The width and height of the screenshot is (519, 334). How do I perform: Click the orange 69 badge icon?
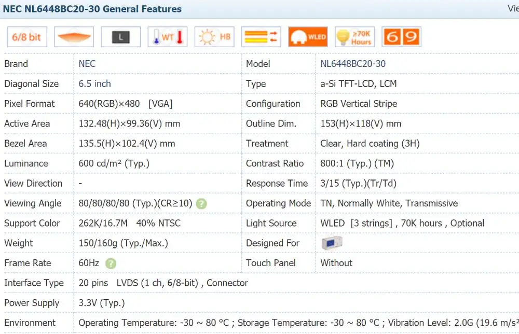pyautogui.click(x=402, y=37)
